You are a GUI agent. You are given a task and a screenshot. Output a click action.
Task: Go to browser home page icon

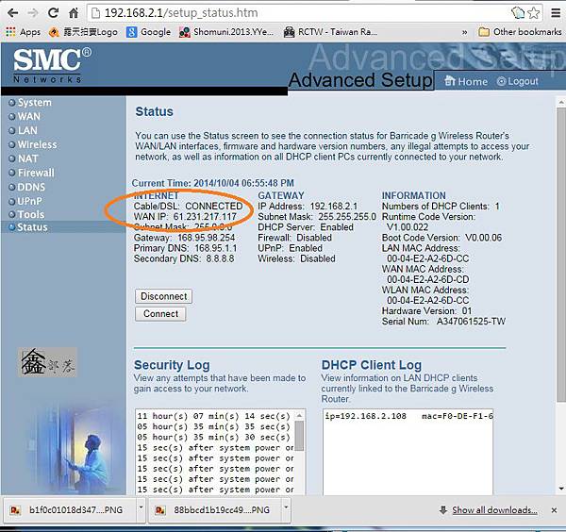pos(74,13)
